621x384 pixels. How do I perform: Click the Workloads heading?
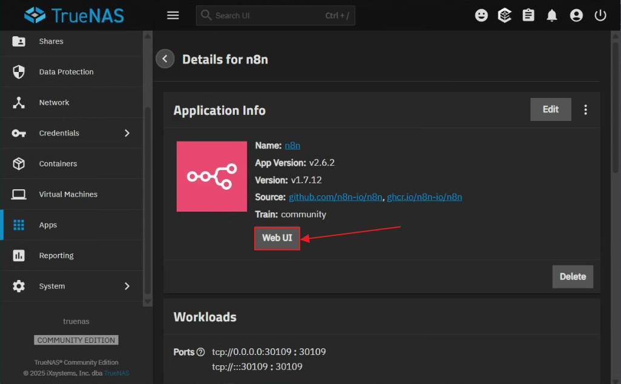coord(205,317)
